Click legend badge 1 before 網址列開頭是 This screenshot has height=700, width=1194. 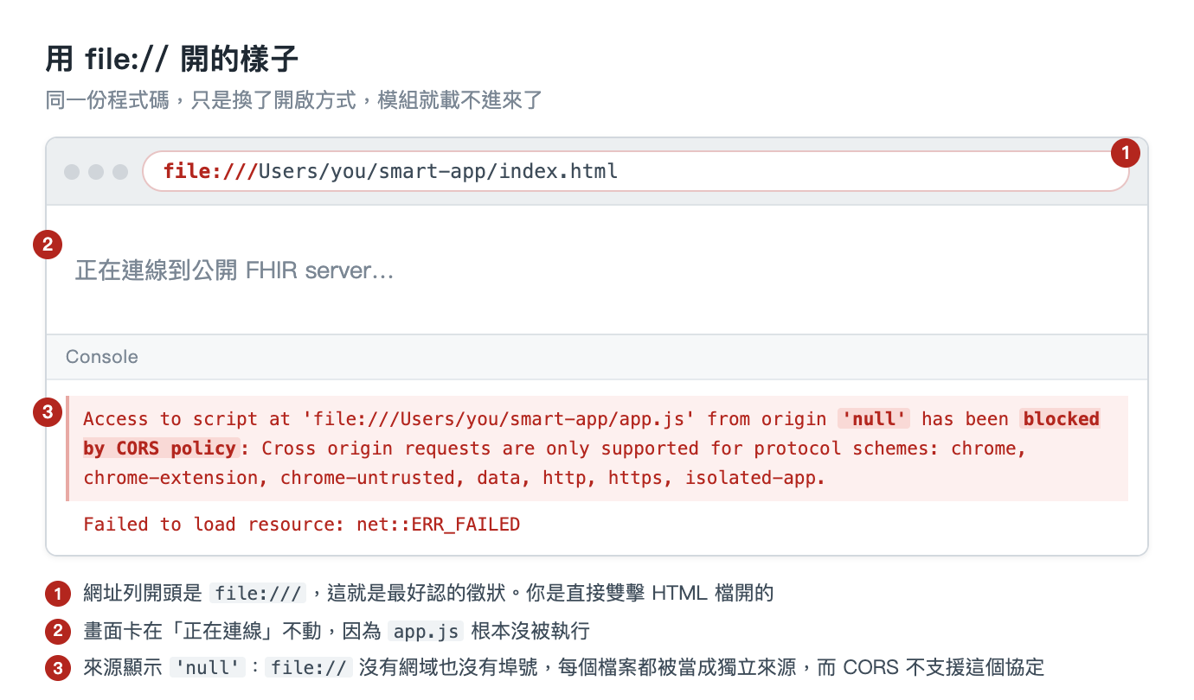[58, 595]
